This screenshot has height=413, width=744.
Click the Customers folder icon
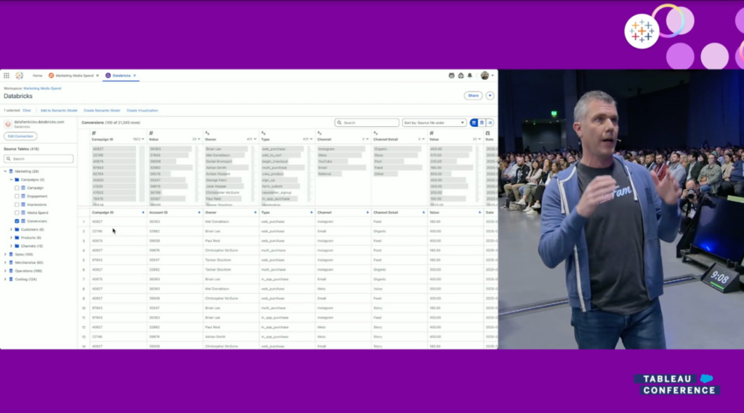[17, 229]
